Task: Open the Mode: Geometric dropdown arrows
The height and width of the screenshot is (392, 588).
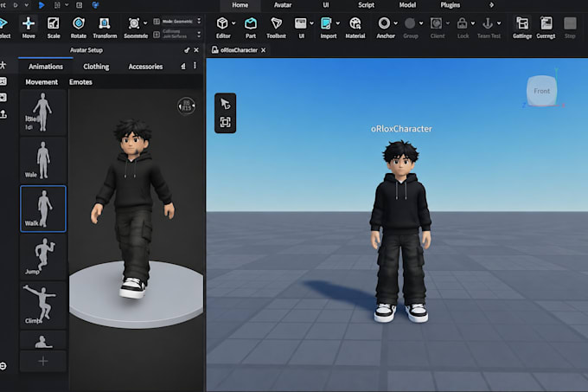Action: point(199,21)
